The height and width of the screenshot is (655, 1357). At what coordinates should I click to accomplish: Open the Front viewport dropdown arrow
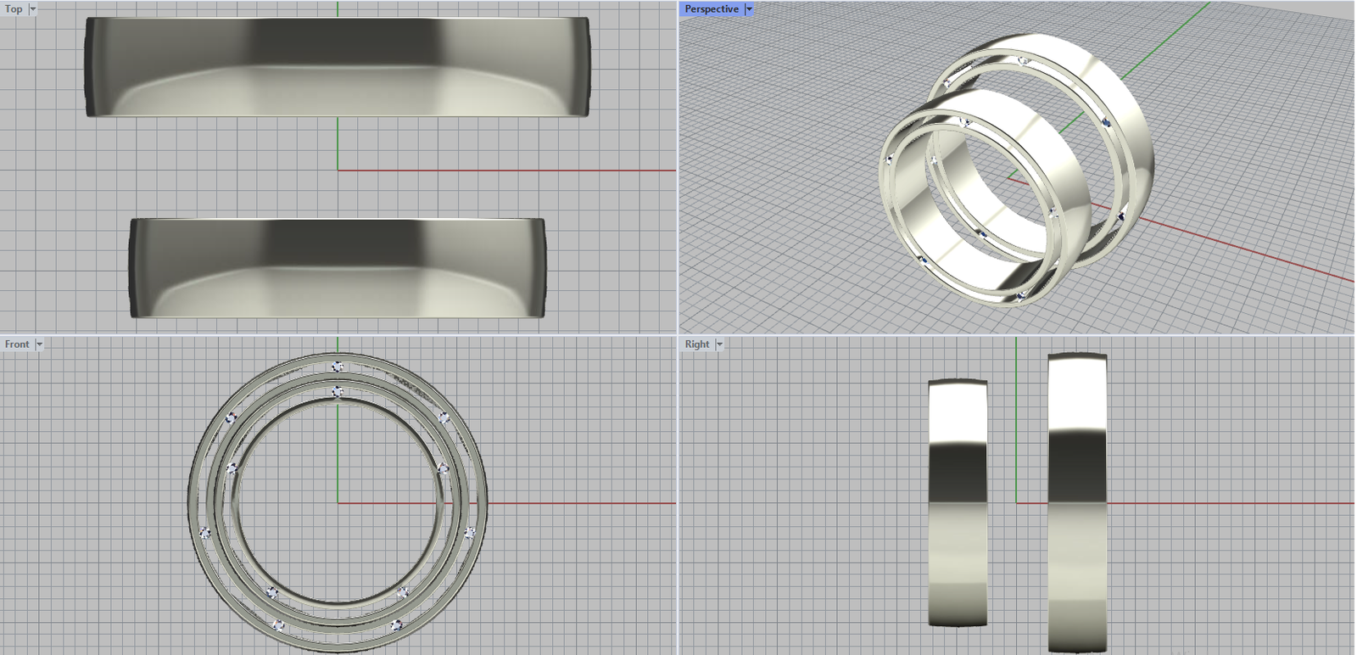tap(39, 344)
